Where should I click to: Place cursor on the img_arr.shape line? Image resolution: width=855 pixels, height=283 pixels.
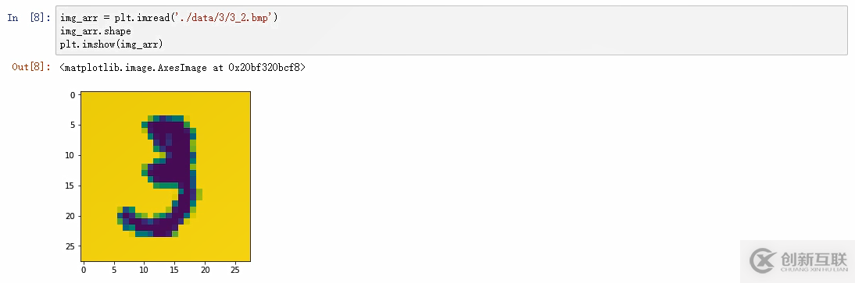click(x=95, y=31)
